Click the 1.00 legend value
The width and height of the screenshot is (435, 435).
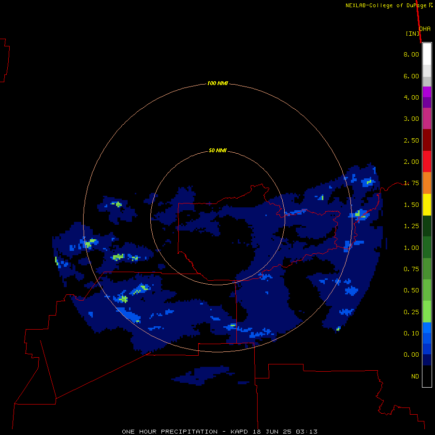[411, 248]
